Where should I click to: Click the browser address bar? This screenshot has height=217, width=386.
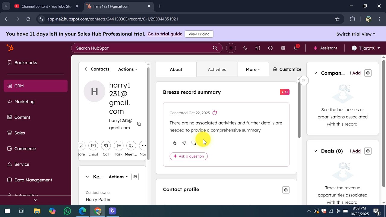coord(189,19)
